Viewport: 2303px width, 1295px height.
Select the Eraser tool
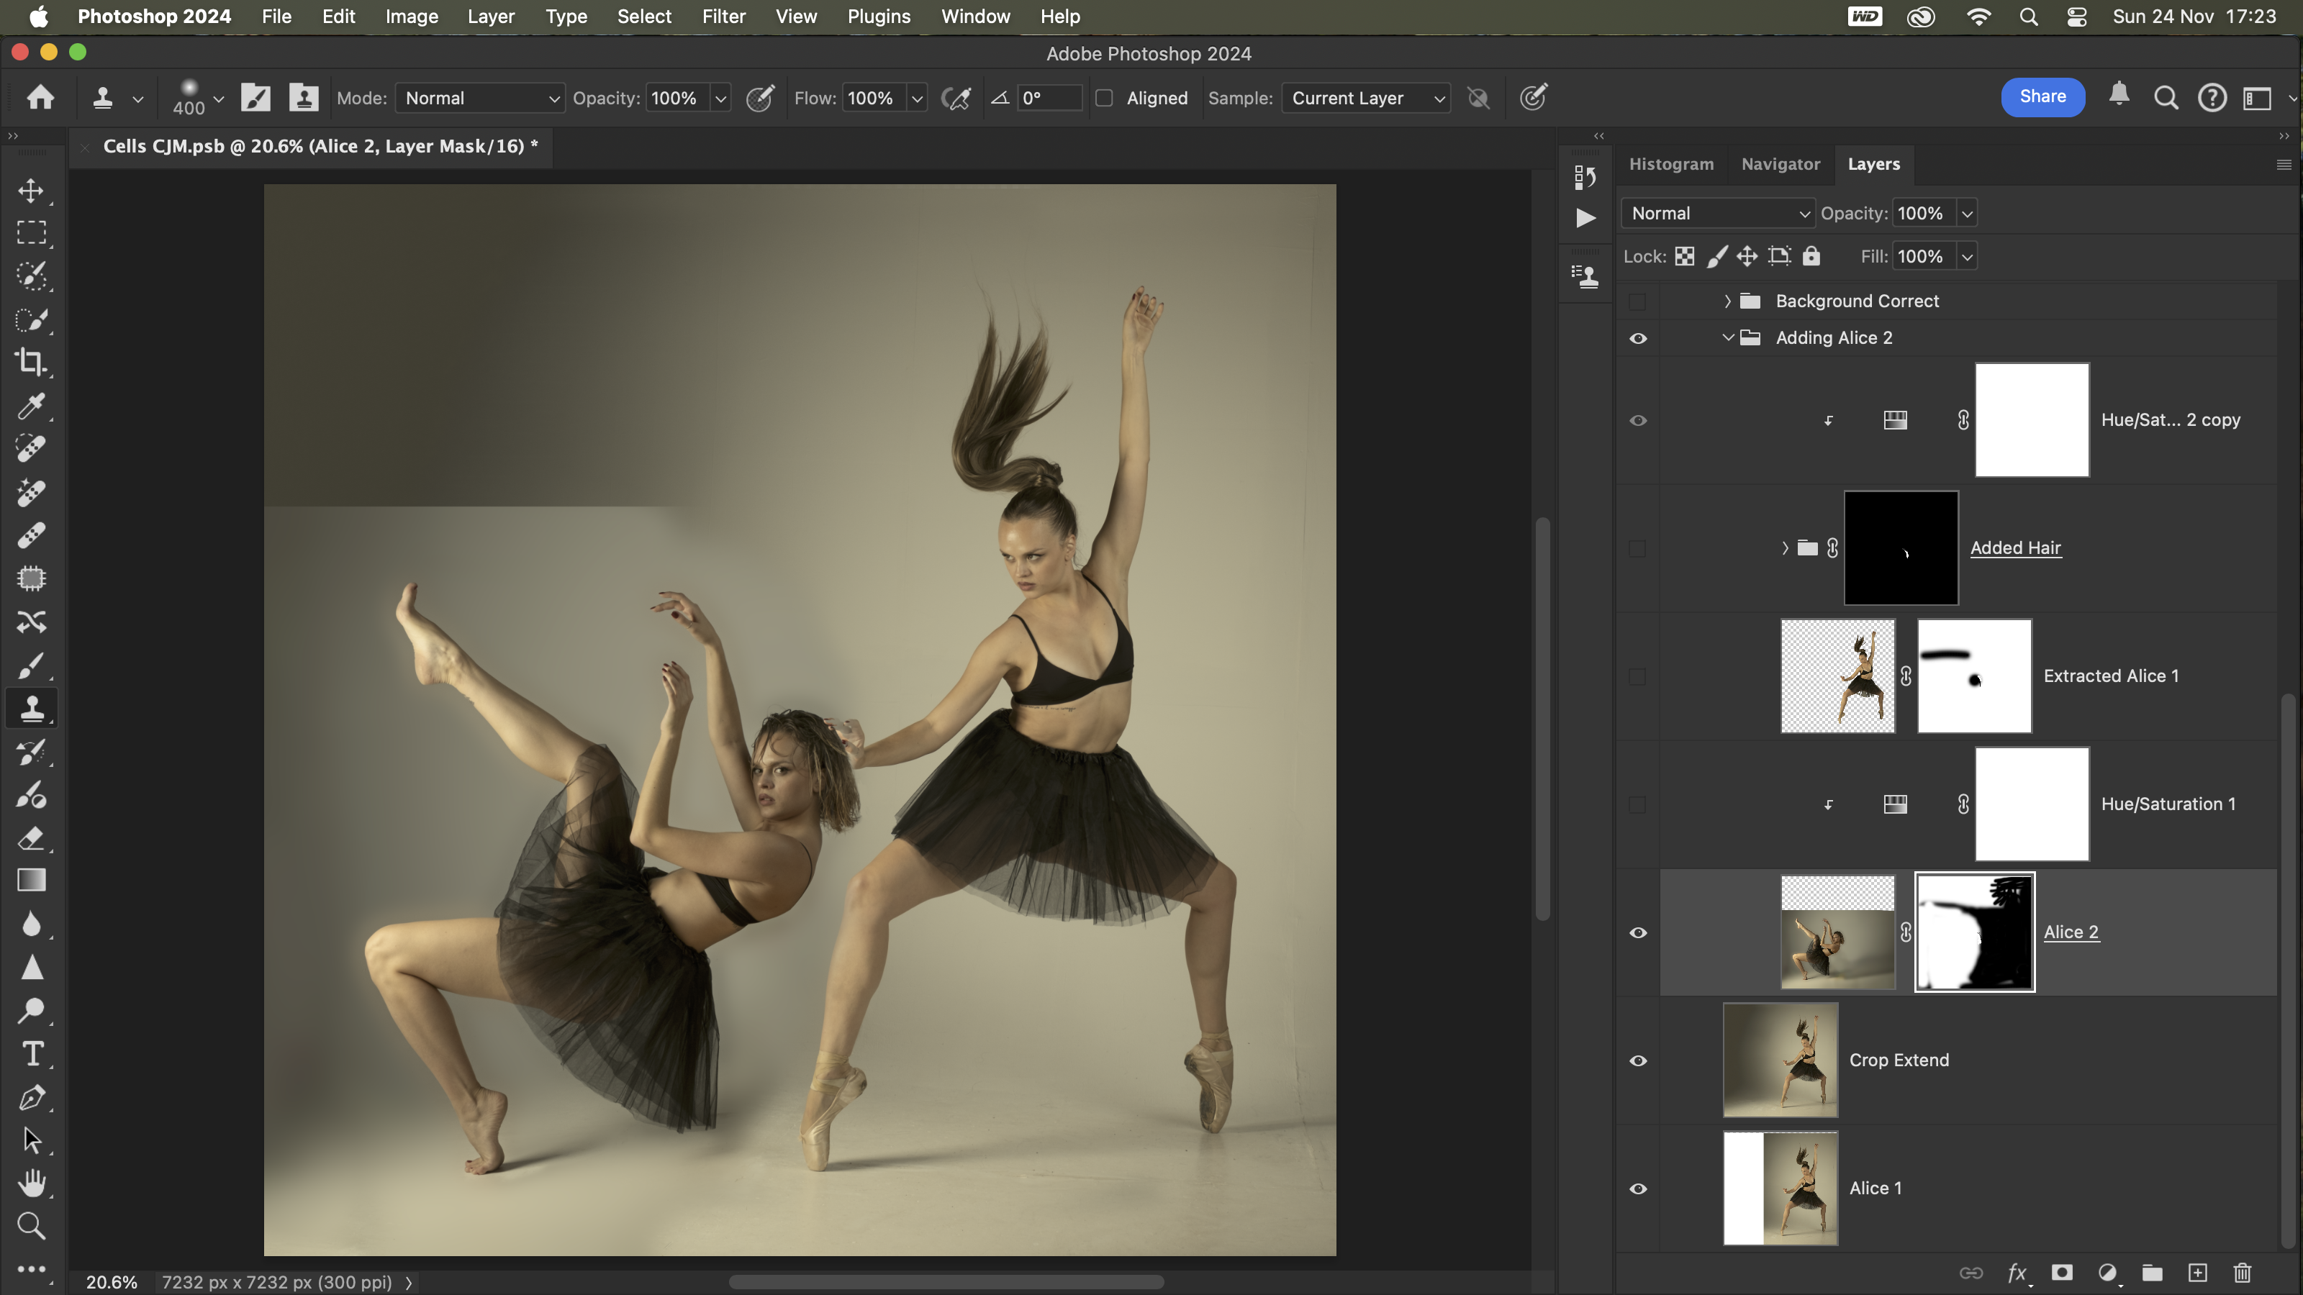(30, 838)
